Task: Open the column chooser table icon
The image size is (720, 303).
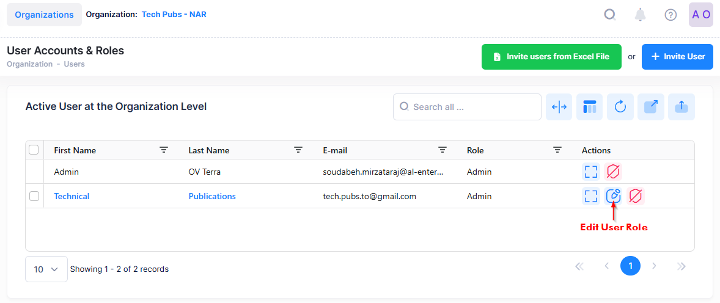Action: [590, 107]
